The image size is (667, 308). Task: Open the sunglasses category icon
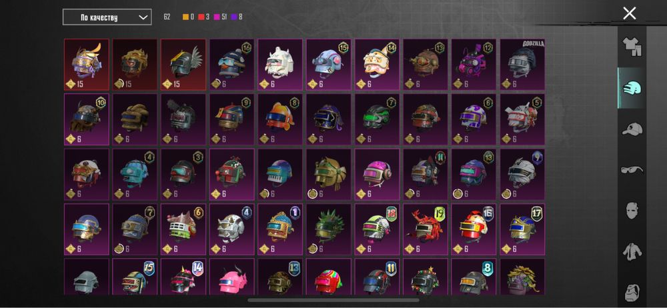(x=632, y=170)
